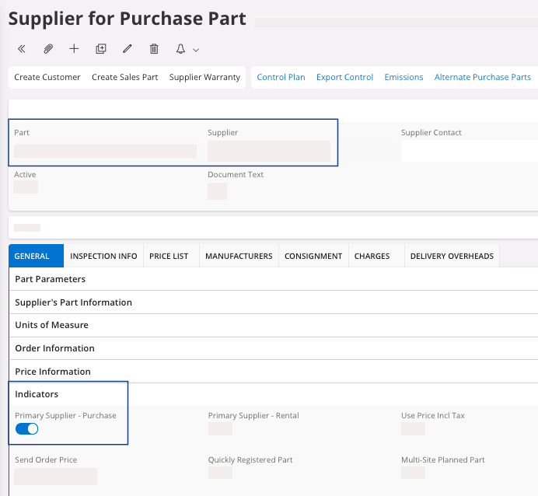Click the double-chevron collapse icon
Image resolution: width=538 pixels, height=496 pixels.
point(22,49)
